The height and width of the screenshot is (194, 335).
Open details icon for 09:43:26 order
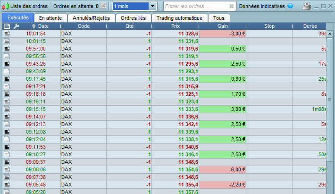coord(7,64)
